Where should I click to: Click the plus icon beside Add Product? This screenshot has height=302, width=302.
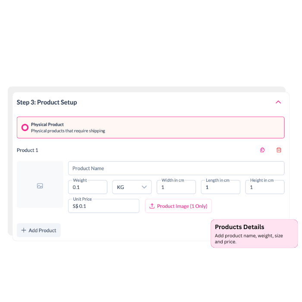click(x=24, y=230)
